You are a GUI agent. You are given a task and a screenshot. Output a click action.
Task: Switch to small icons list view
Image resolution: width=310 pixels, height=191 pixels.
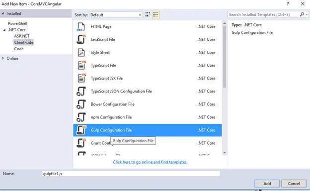pos(155,14)
